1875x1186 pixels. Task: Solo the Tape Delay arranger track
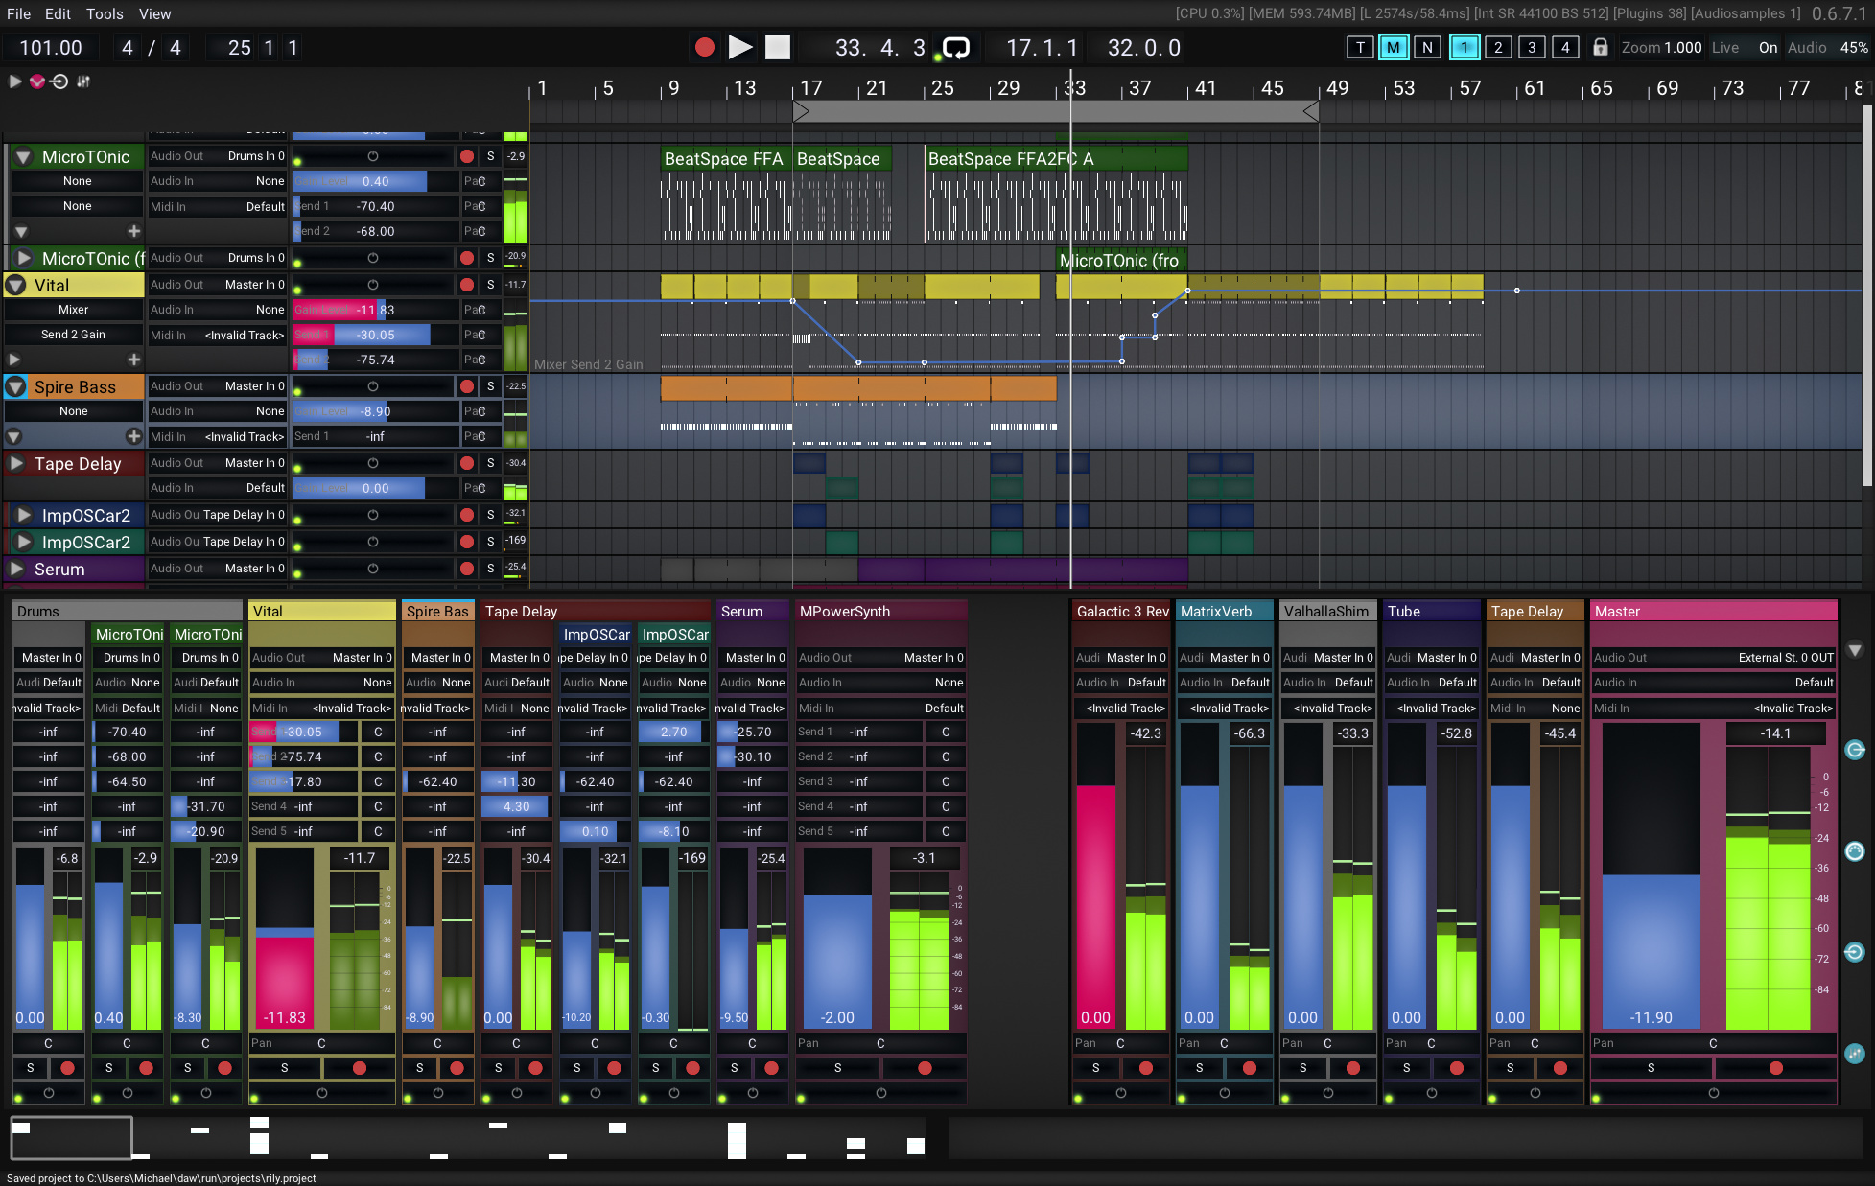491,463
